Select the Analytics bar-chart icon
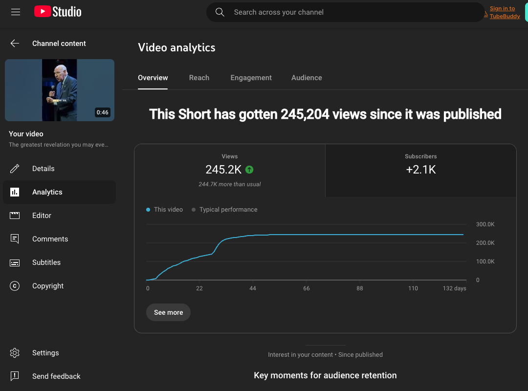Viewport: 528px width, 391px height. (15, 192)
